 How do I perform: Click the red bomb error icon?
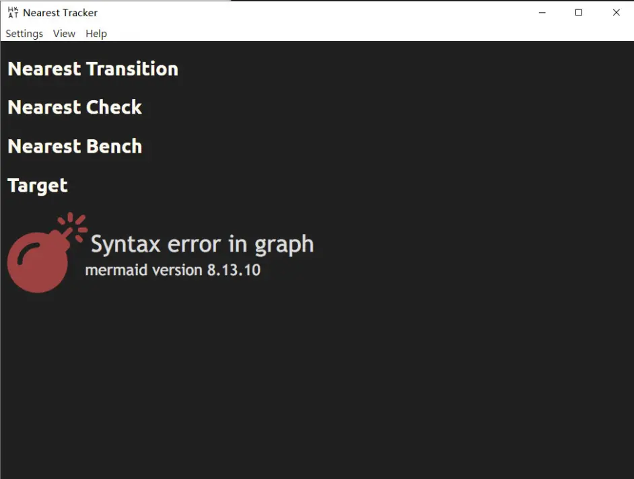[x=47, y=252]
